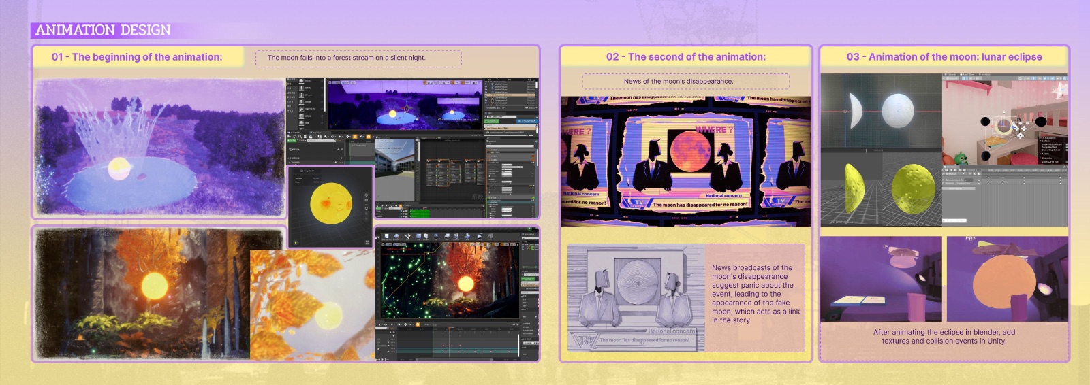Click heading '01 - The beginning of the animation:'

coord(137,57)
